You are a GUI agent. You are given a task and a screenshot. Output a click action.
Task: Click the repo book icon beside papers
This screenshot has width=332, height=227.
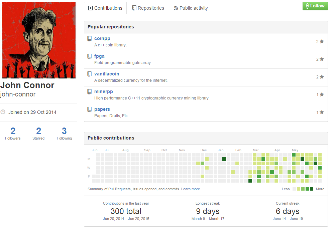90,109
